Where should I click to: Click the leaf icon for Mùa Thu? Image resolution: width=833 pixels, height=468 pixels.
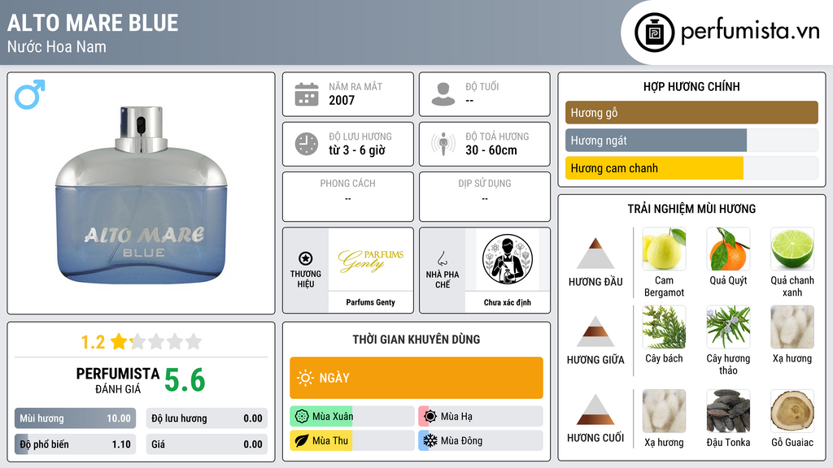302,440
